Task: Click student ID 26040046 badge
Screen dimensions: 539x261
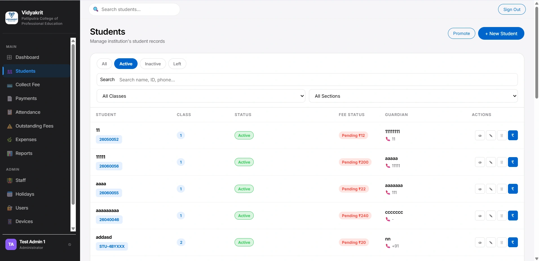Action: pyautogui.click(x=109, y=220)
